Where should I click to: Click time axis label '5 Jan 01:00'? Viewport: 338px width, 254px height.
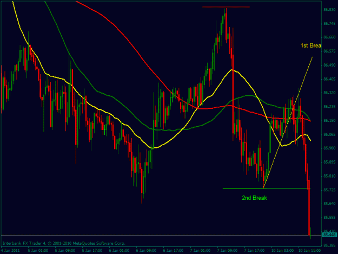tap(38, 251)
